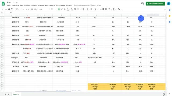Image resolution: width=172 pixels, height=96 pixels.
Task: Open vertical align dropdown
Action: [x=88, y=9]
